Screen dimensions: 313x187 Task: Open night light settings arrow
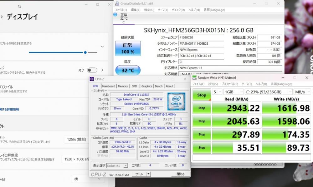pos(102,70)
